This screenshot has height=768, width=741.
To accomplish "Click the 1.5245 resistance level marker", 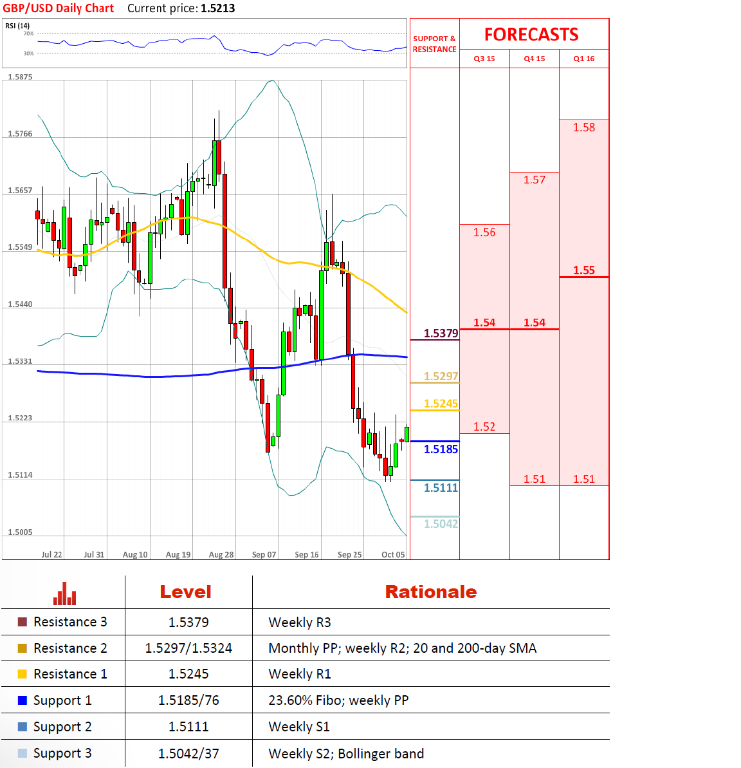I will [441, 404].
